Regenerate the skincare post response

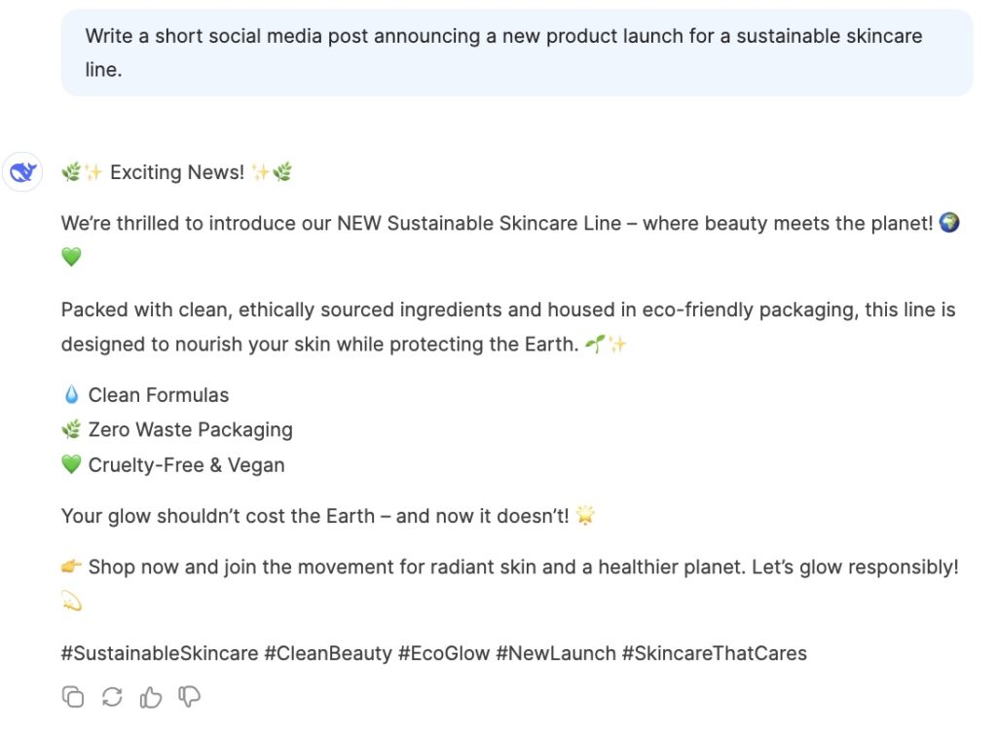tap(112, 696)
